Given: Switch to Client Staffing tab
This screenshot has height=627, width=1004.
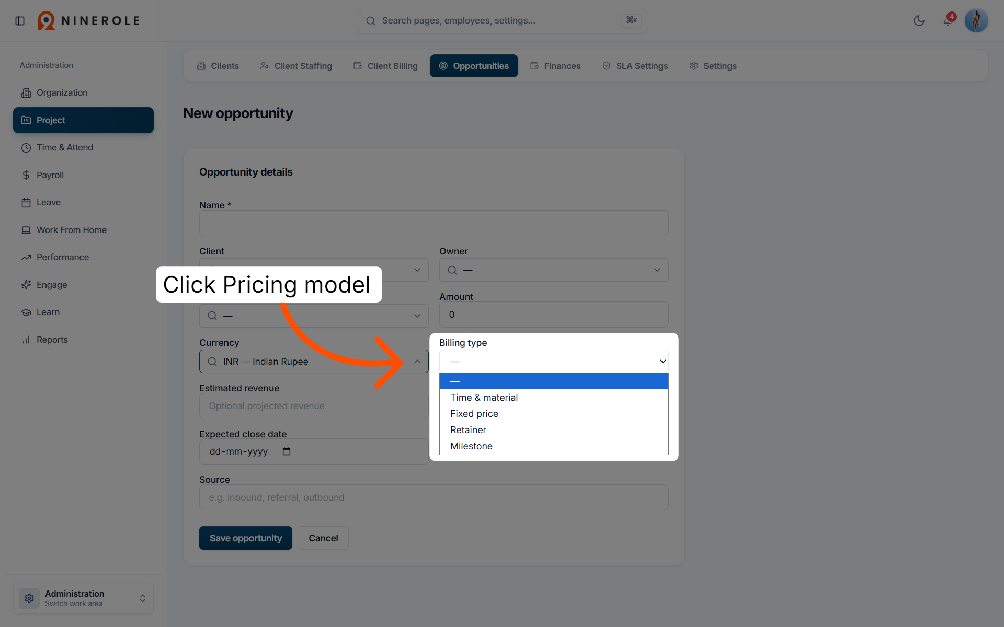Looking at the screenshot, I should [x=296, y=66].
